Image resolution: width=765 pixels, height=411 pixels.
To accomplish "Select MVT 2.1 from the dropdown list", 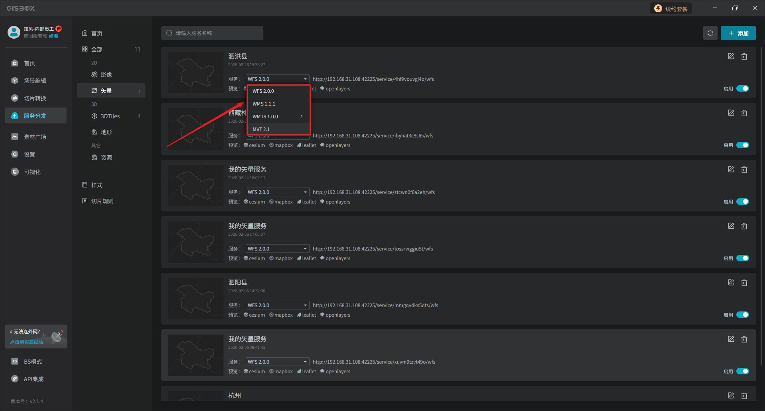I will (261, 129).
